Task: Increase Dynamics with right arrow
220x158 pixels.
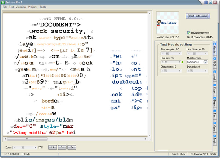Action: point(206,71)
